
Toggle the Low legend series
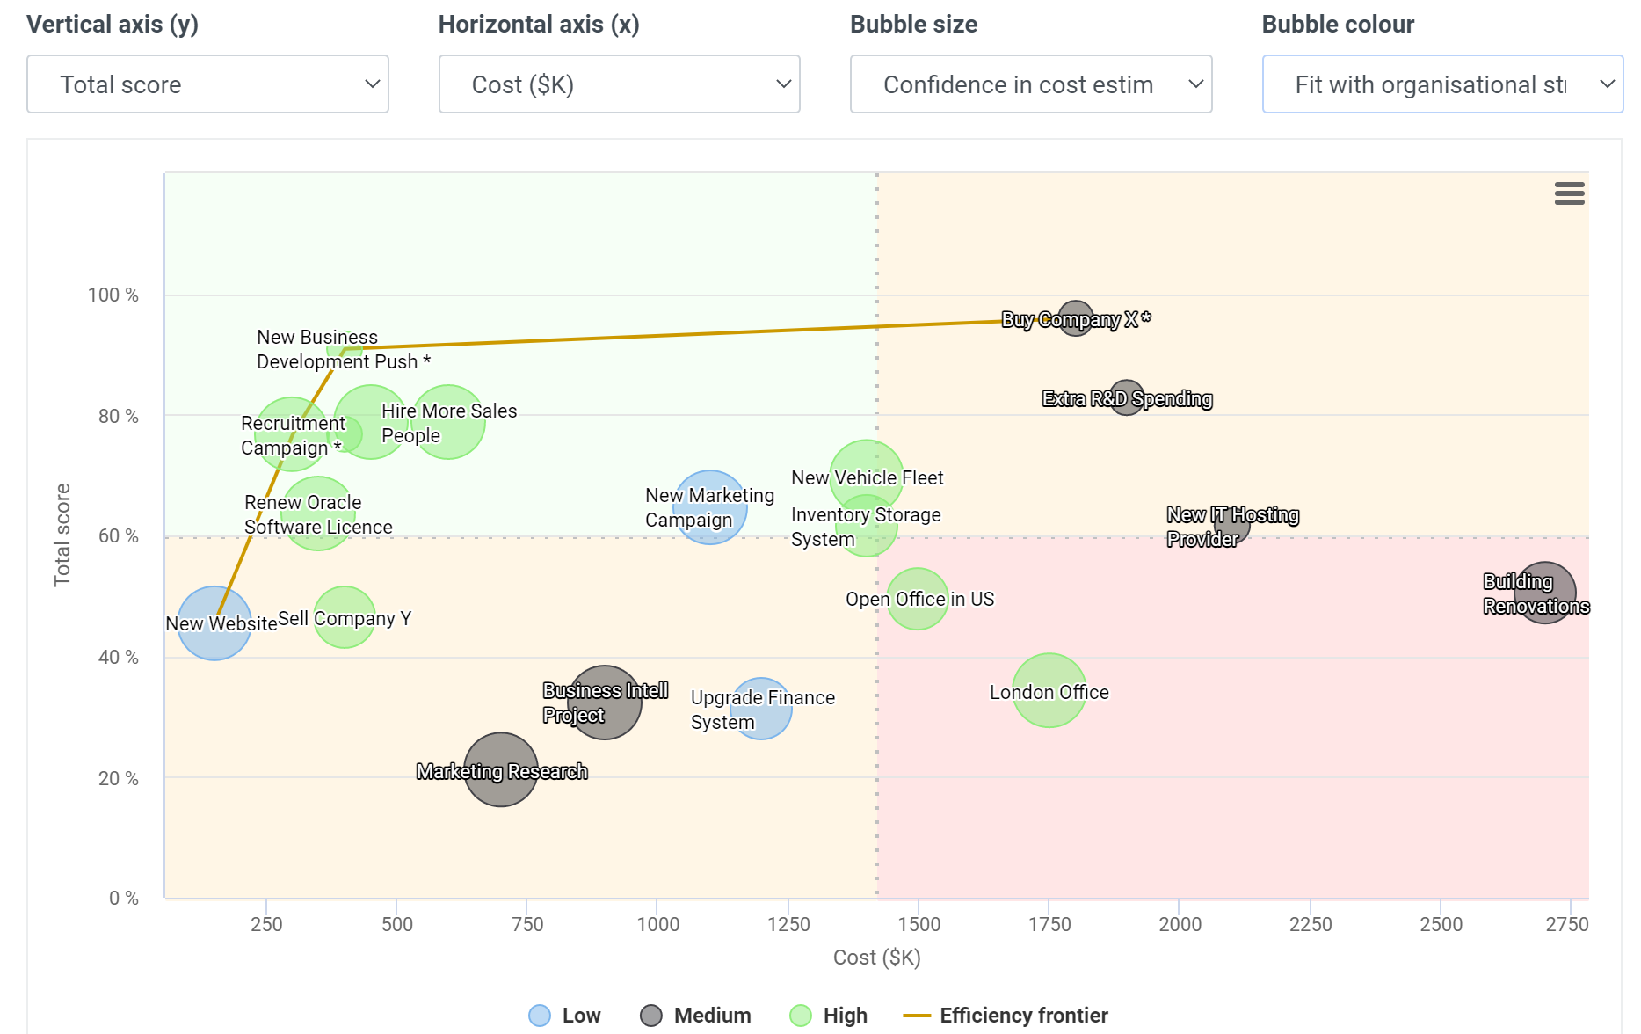pos(565,1016)
